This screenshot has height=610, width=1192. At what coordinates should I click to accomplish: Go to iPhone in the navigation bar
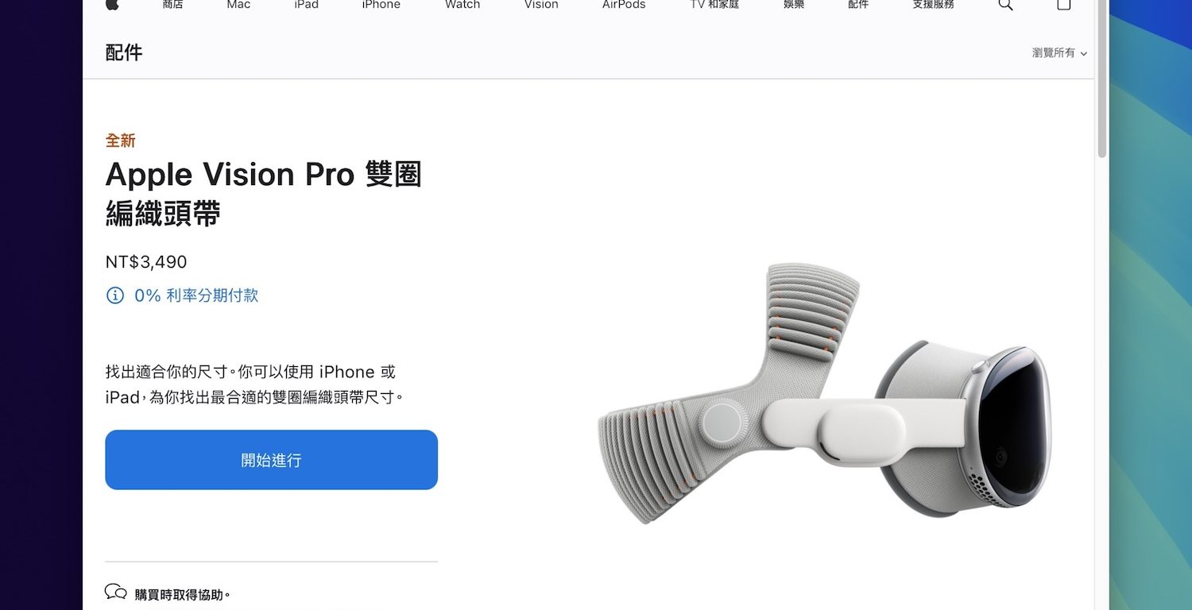pyautogui.click(x=381, y=4)
